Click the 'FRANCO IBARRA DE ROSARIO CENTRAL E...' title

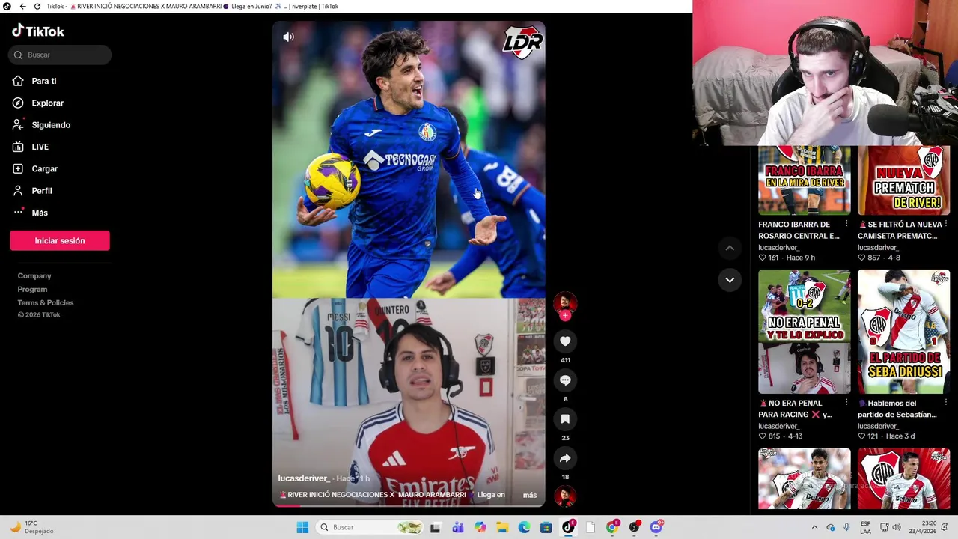(799, 230)
